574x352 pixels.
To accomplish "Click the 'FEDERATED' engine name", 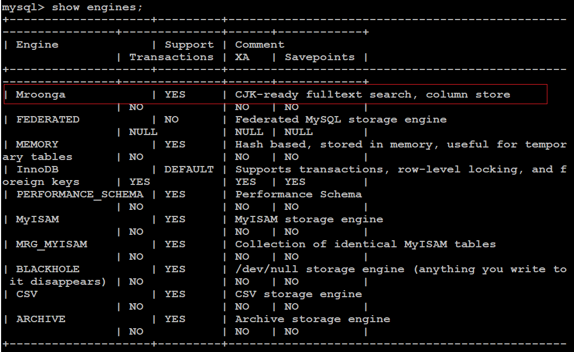I will 48,119.
